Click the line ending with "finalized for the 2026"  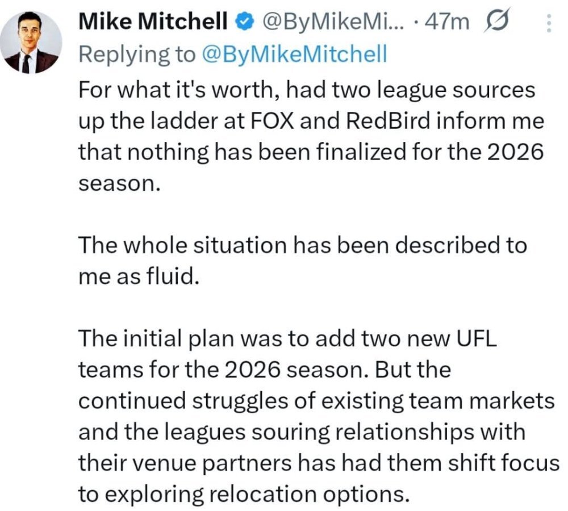click(x=311, y=152)
